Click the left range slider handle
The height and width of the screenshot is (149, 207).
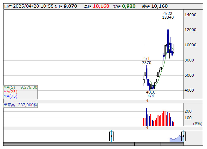click(112, 136)
